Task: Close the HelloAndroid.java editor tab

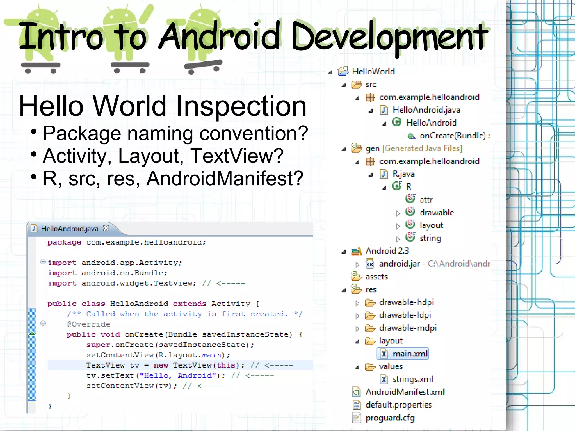Action: pos(106,228)
